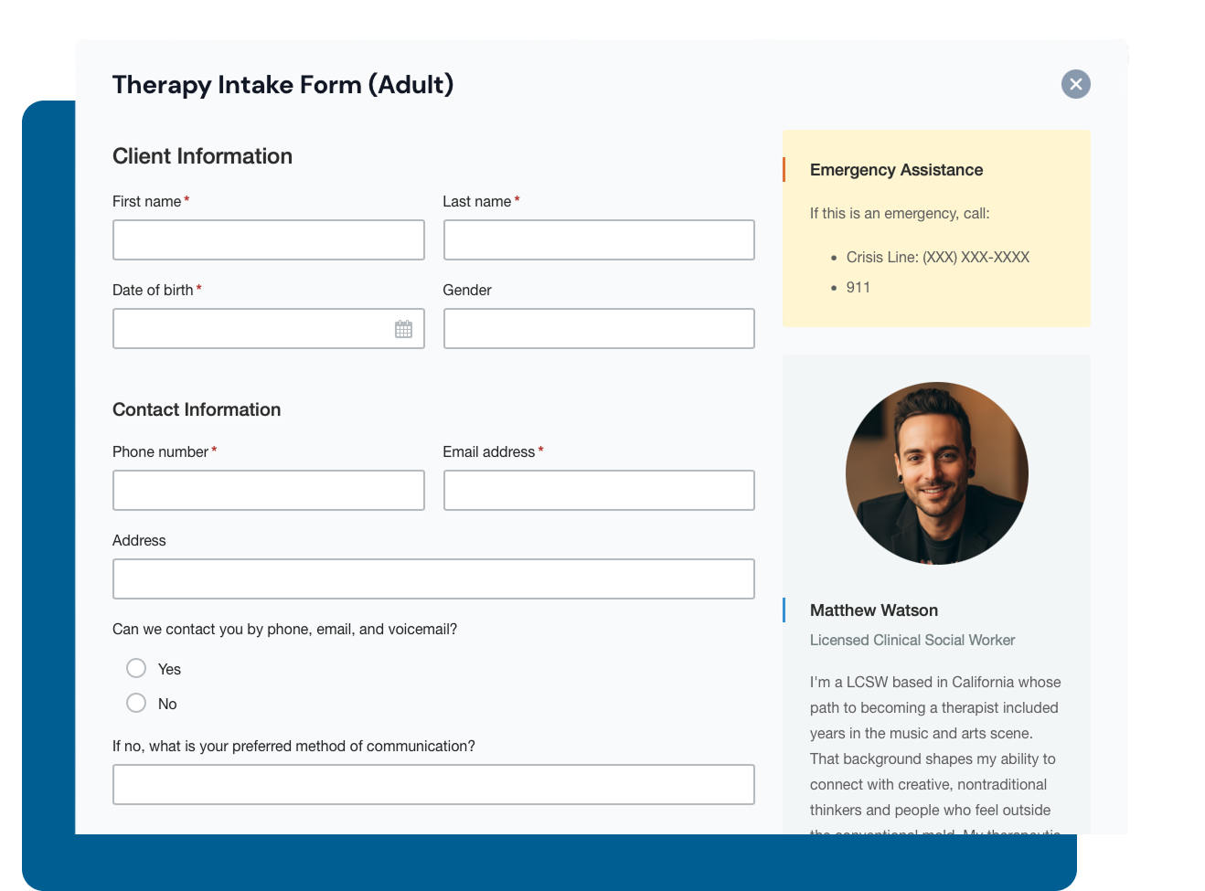Click the Emergency Assistance heading

896,170
